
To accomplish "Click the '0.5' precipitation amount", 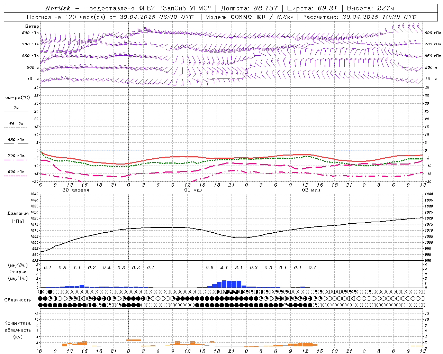I will pos(62,268).
